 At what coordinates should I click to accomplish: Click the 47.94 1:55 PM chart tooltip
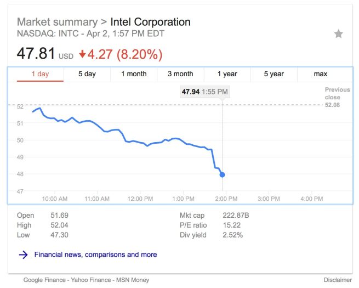(205, 92)
